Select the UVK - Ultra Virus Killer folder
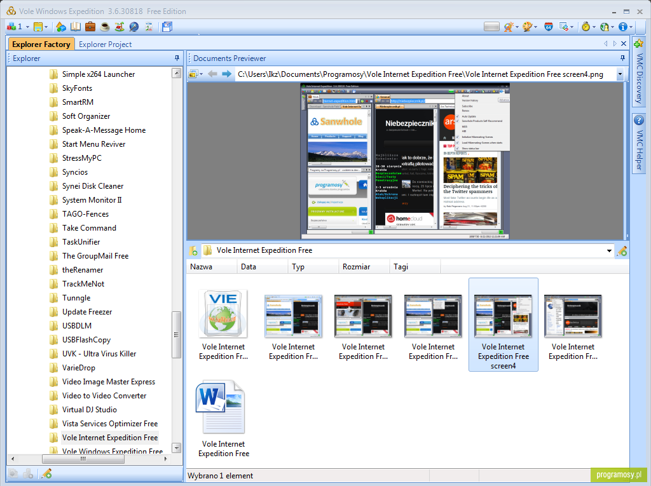Viewport: 651px width, 486px height. tap(99, 354)
